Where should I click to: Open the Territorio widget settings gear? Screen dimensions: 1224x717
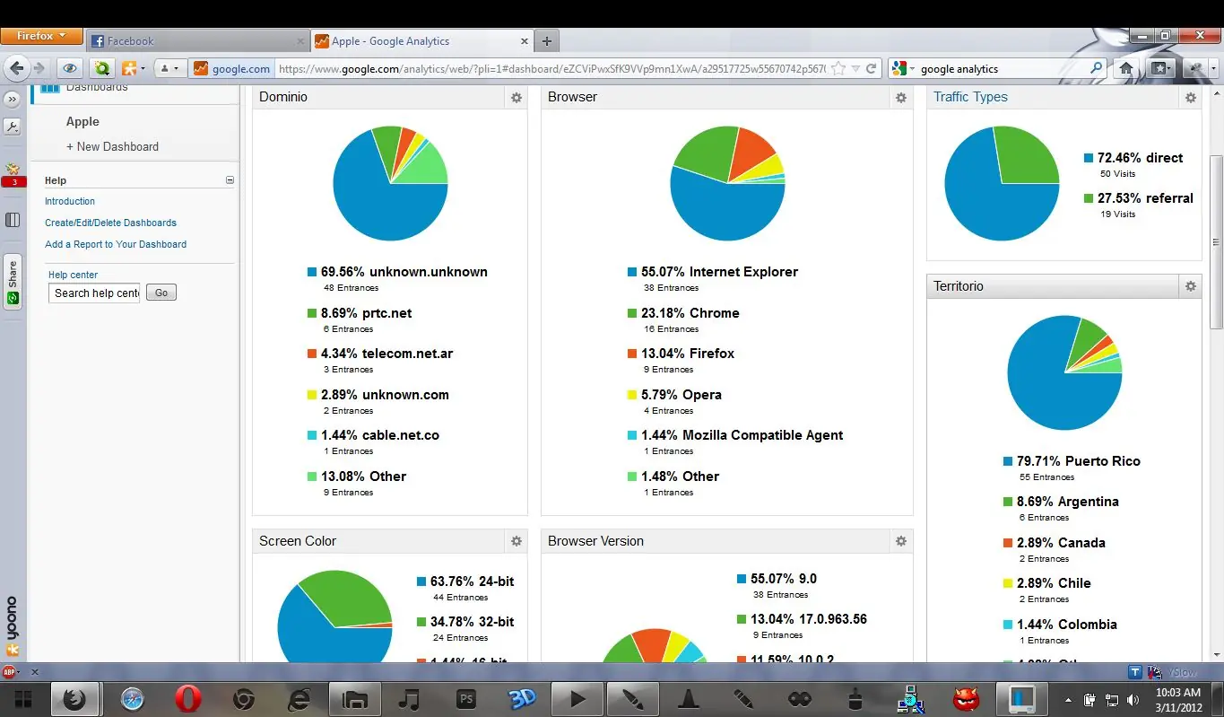[x=1191, y=286]
